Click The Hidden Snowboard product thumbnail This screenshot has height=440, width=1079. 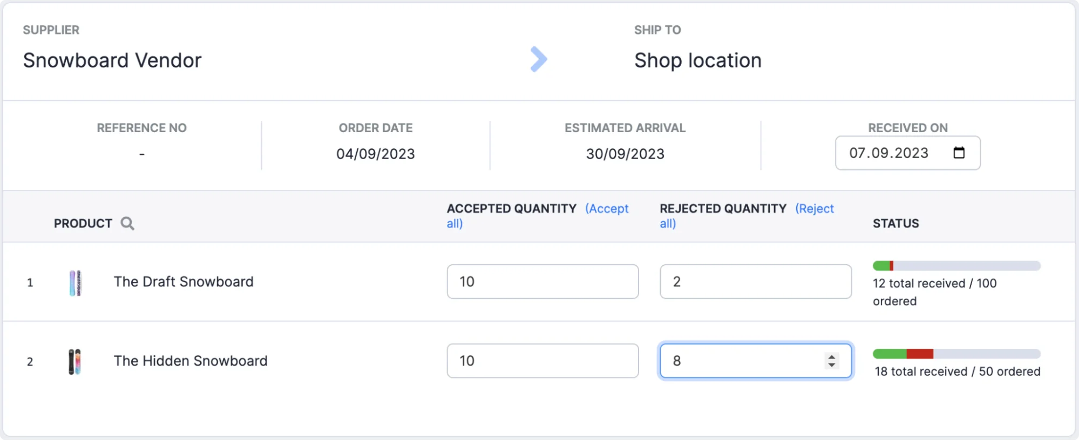coord(74,361)
